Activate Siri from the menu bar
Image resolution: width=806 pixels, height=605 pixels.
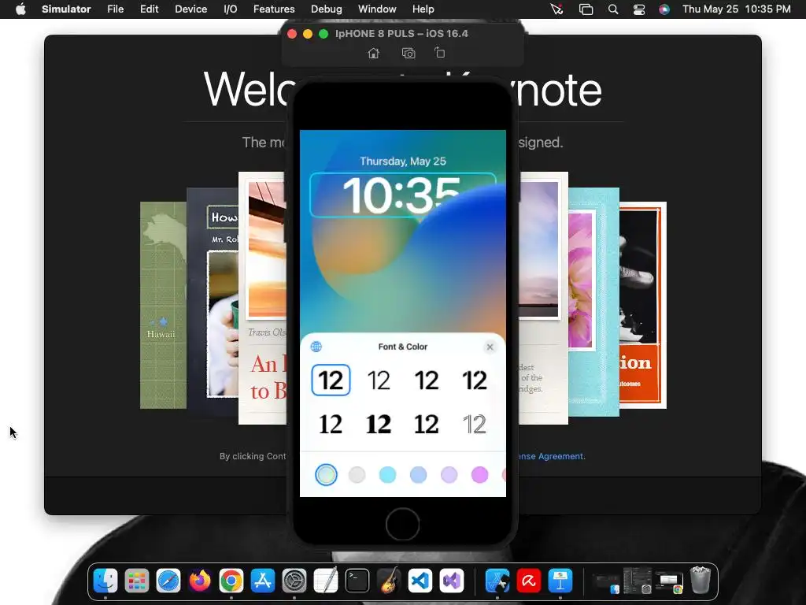click(x=664, y=9)
